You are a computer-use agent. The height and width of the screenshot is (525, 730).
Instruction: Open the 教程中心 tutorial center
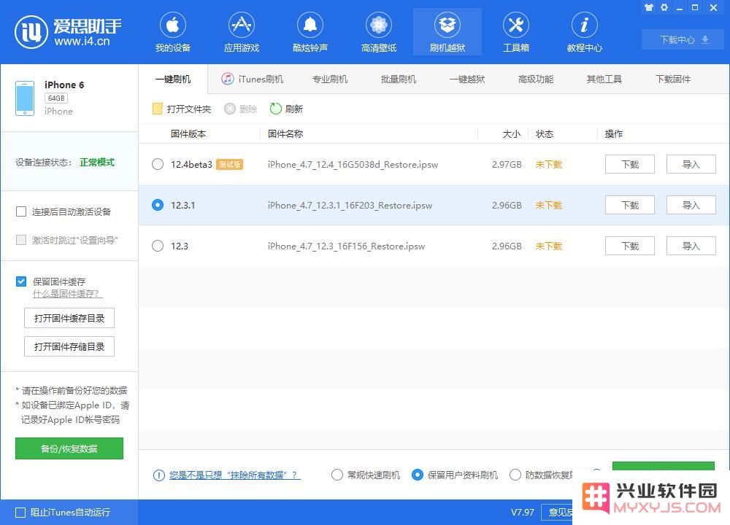584,32
